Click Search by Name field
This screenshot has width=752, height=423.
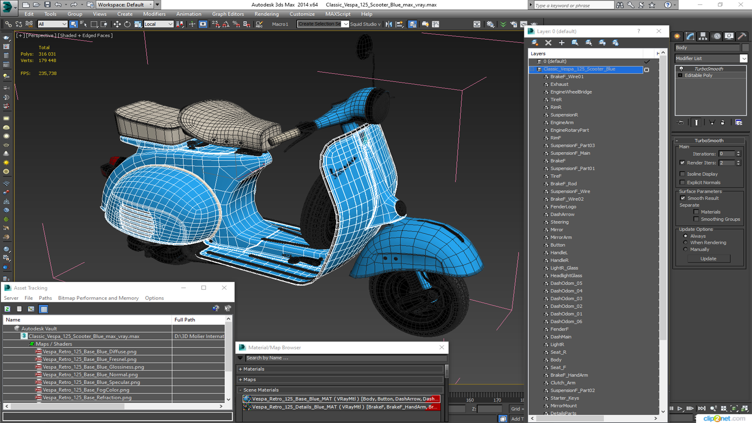(346, 358)
